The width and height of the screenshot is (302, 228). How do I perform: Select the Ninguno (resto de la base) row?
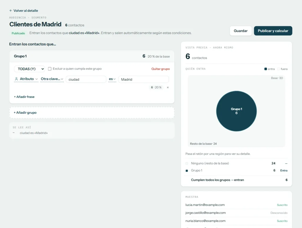(x=236, y=163)
